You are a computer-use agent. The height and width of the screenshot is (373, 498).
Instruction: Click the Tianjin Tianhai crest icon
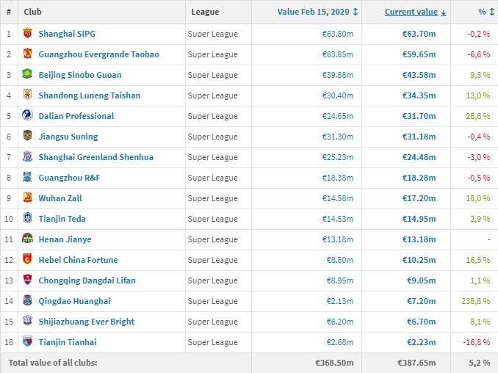tap(27, 342)
